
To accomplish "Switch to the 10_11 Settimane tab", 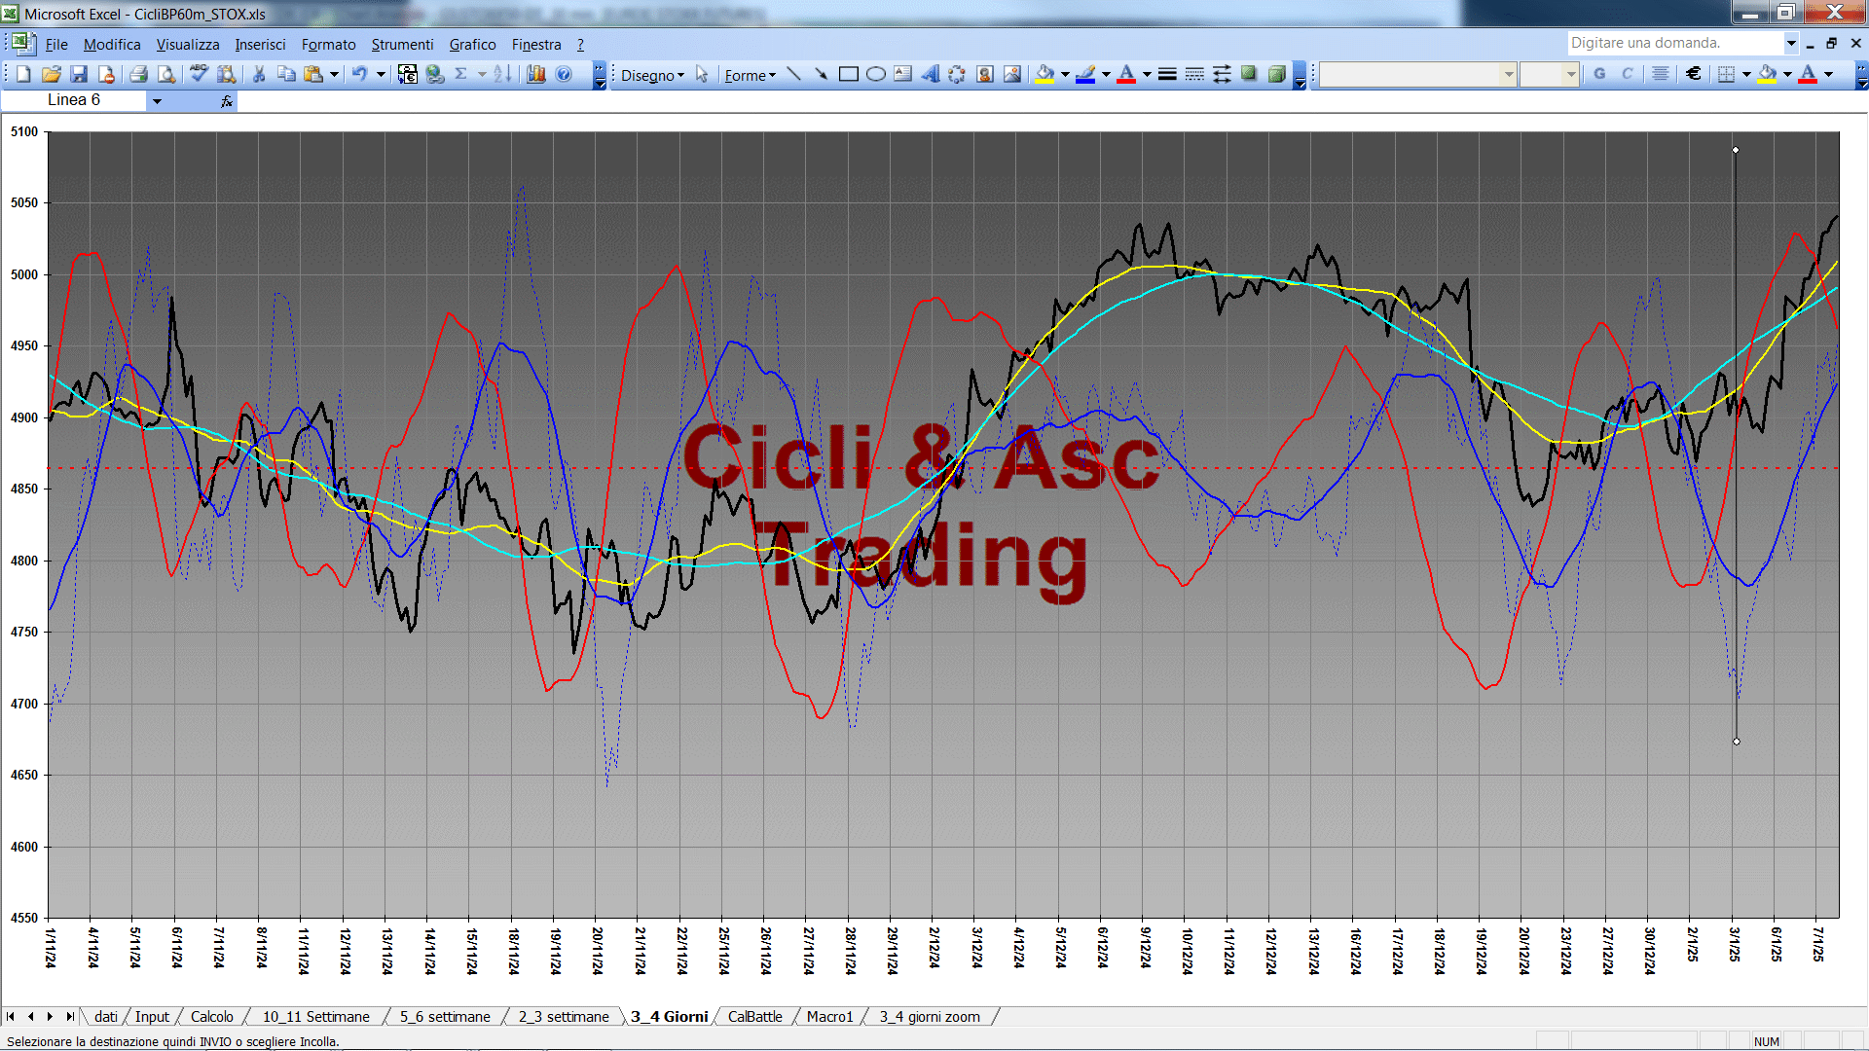I will 315,1017.
